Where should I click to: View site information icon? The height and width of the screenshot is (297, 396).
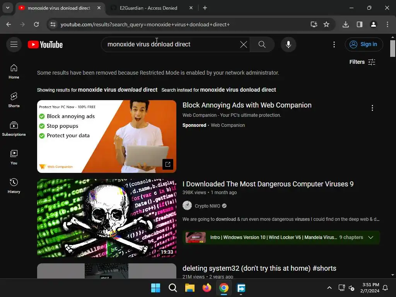click(x=53, y=24)
